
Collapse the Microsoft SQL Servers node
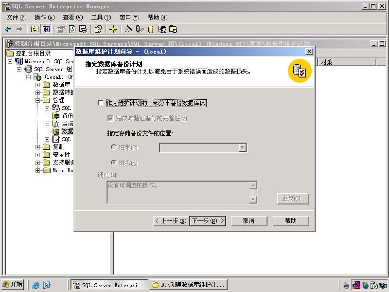10,61
